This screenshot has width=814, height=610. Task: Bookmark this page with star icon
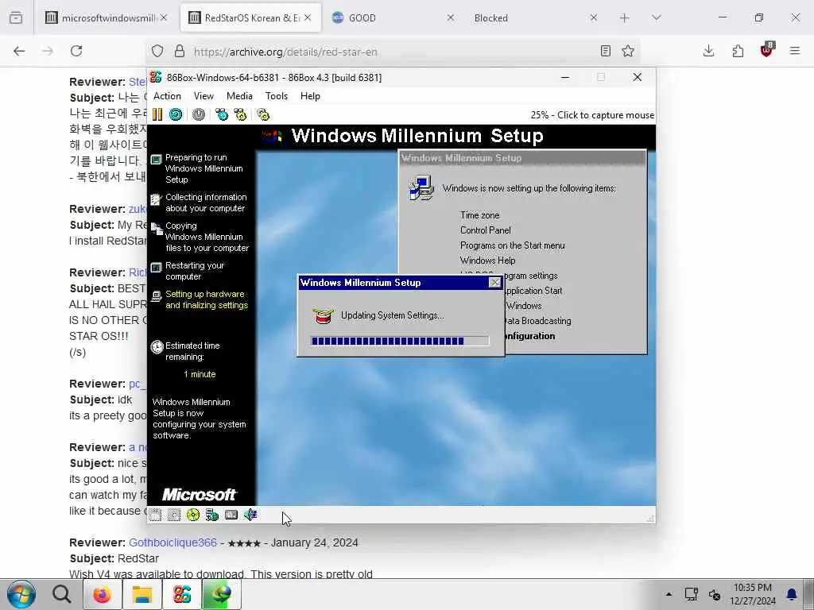[x=628, y=51]
